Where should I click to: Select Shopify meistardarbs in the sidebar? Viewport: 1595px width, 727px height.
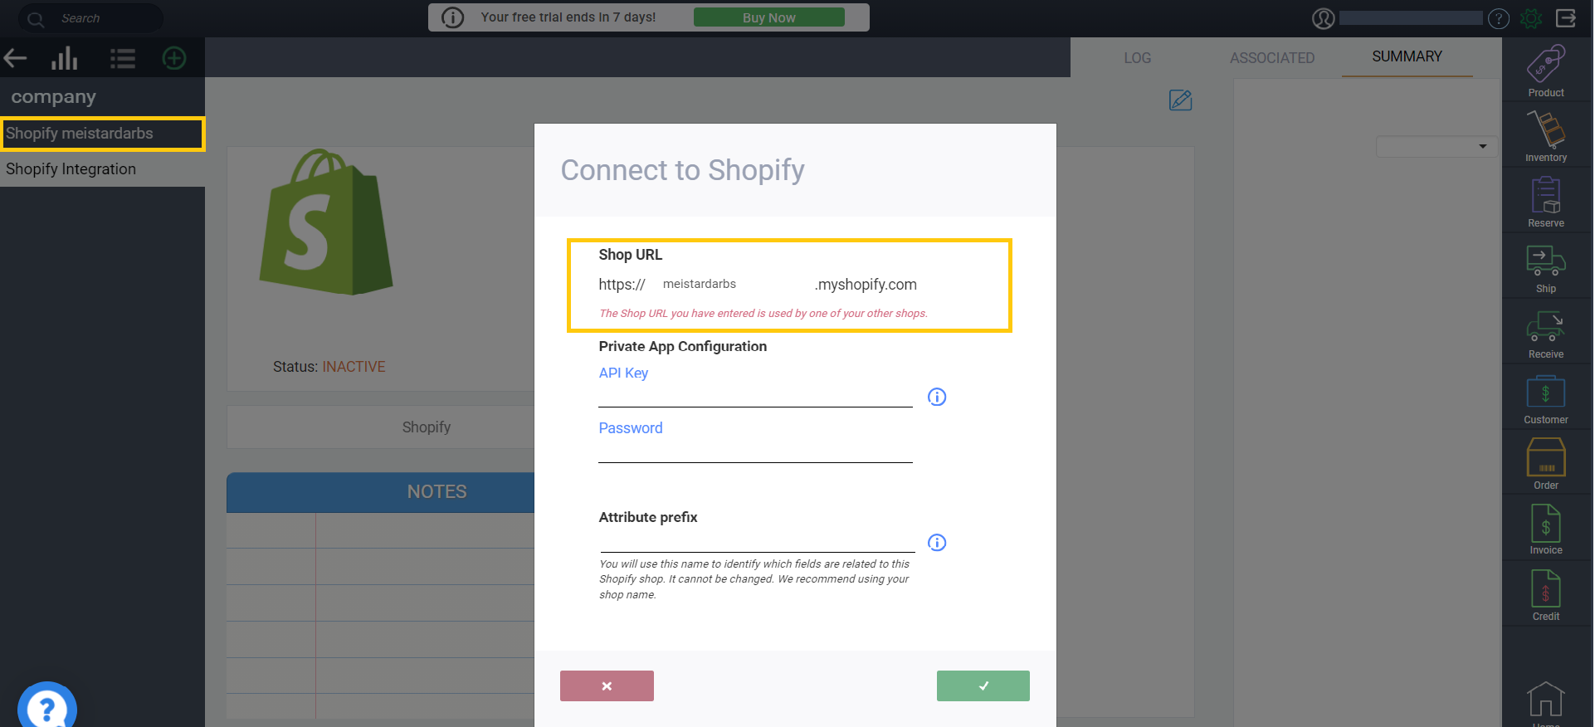click(102, 134)
